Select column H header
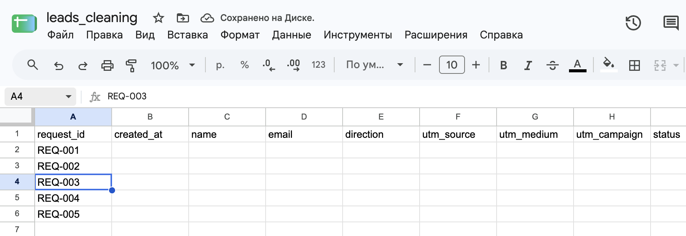 point(612,117)
